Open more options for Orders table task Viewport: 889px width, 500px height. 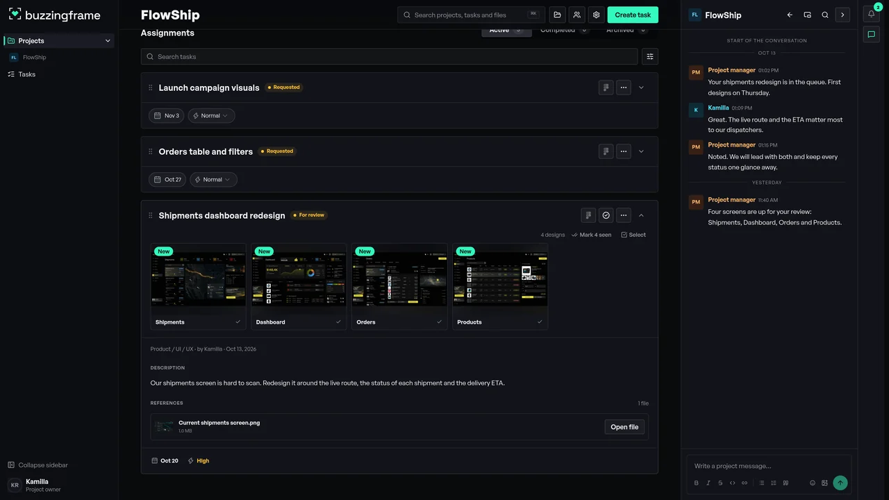[x=624, y=151]
